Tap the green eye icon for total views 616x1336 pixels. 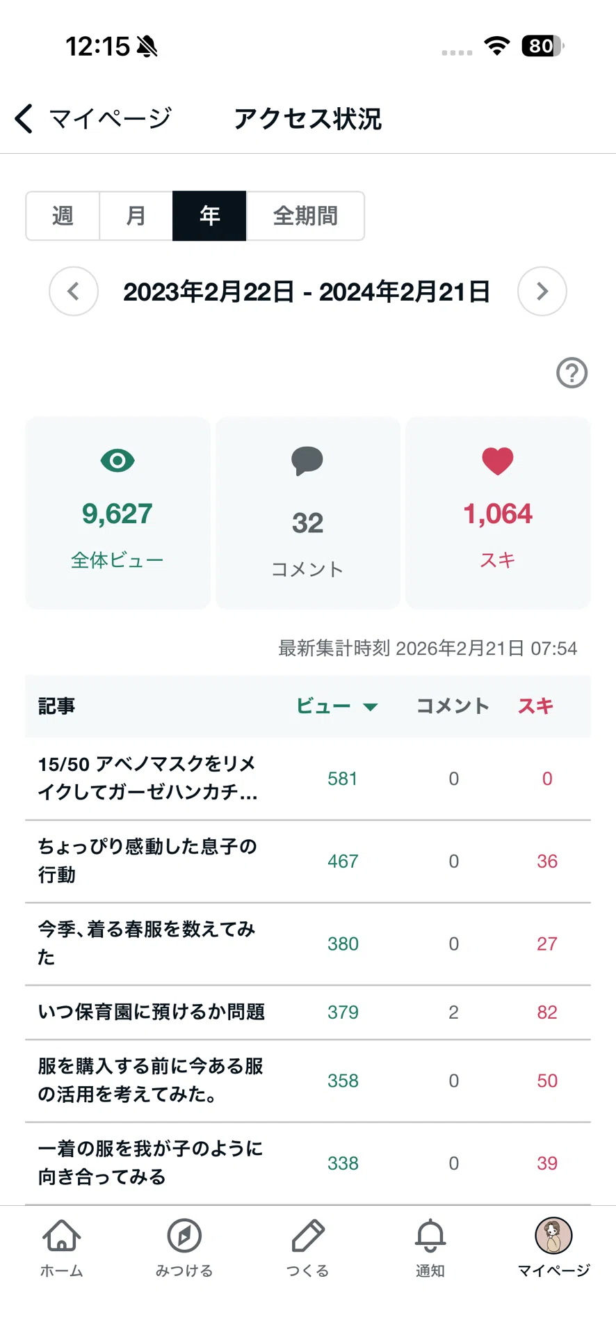point(117,461)
